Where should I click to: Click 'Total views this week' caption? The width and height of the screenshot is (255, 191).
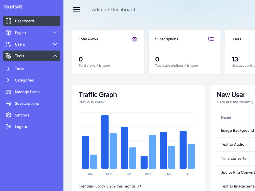[x=95, y=66]
